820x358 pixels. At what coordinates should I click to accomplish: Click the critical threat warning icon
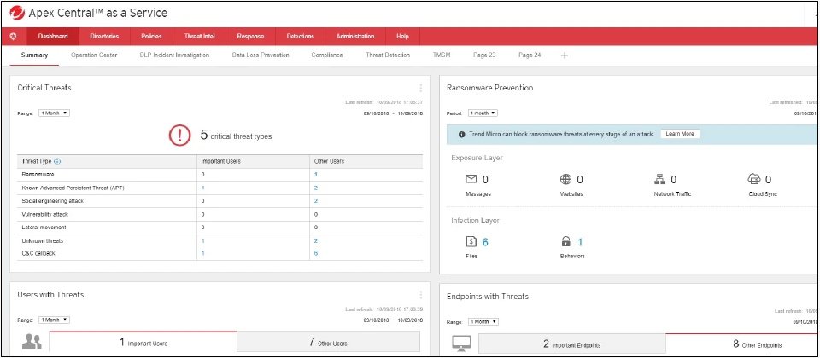179,136
